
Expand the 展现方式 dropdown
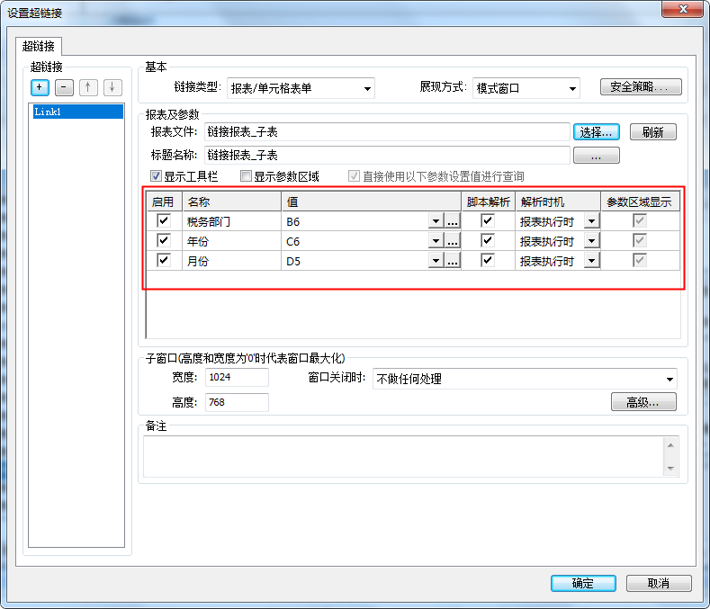526,88
